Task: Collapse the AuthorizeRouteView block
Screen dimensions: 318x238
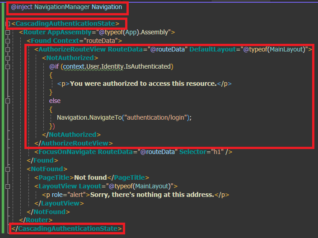Action: (8, 50)
